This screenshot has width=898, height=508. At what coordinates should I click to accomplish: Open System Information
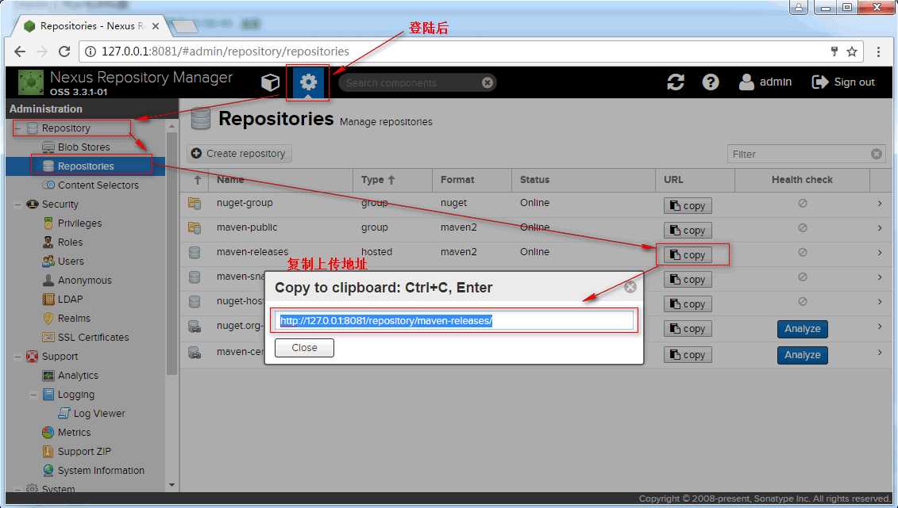point(101,470)
